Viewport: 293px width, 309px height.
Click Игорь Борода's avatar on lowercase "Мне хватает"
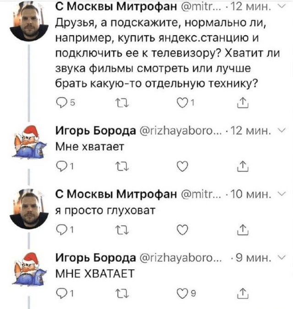pyautogui.click(x=29, y=142)
